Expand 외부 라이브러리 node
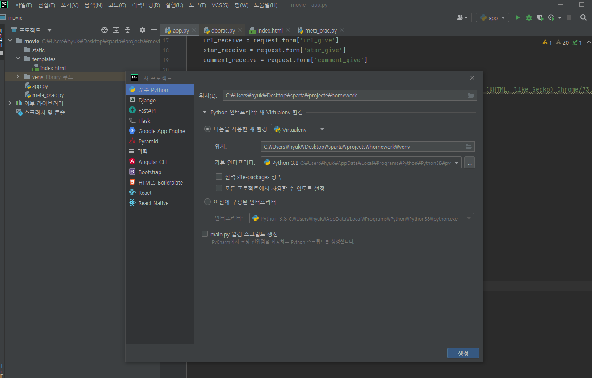 coord(10,103)
